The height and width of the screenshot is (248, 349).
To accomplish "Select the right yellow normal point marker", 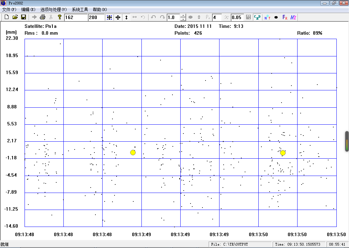I will [283, 153].
